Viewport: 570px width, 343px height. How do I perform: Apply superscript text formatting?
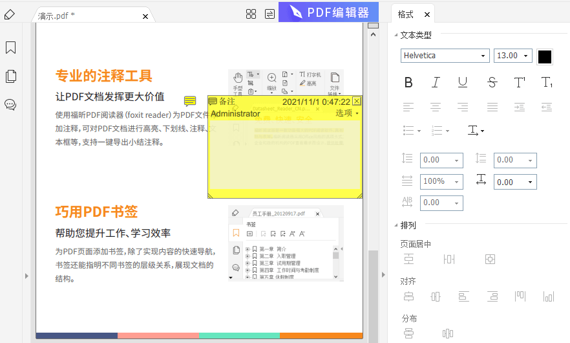pos(520,82)
